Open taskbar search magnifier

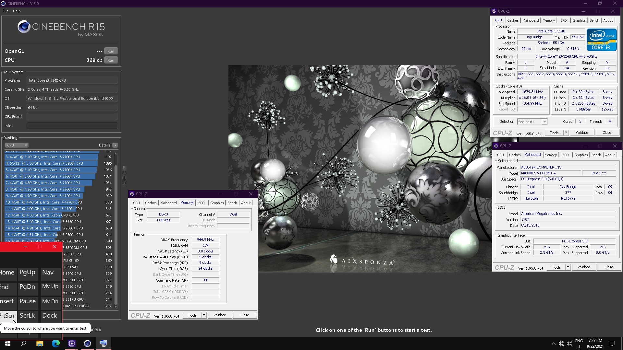pos(23,344)
